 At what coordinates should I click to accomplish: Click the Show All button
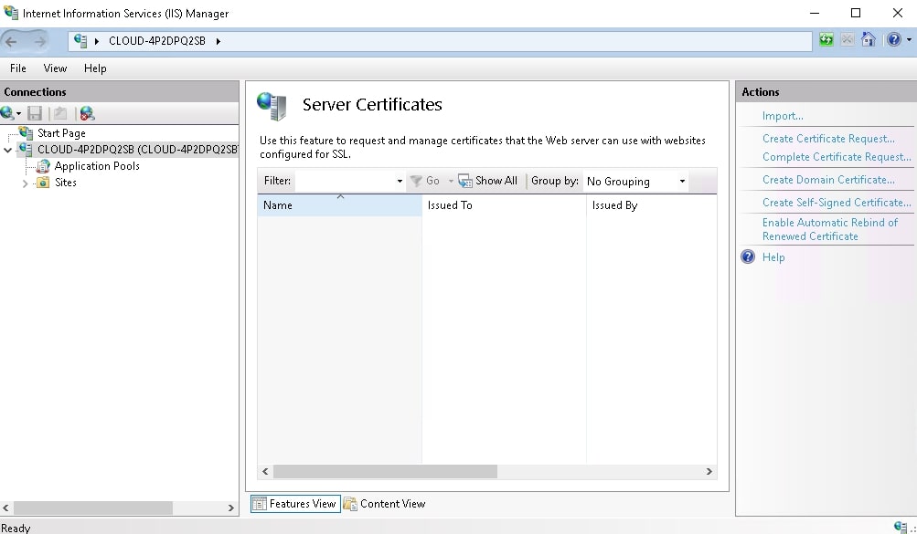click(487, 181)
